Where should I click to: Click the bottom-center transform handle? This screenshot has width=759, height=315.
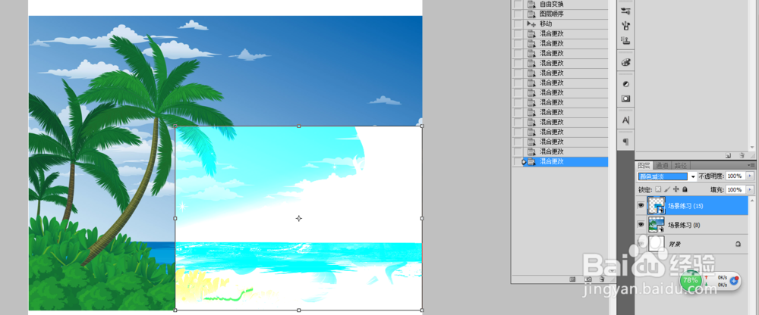[x=298, y=310]
